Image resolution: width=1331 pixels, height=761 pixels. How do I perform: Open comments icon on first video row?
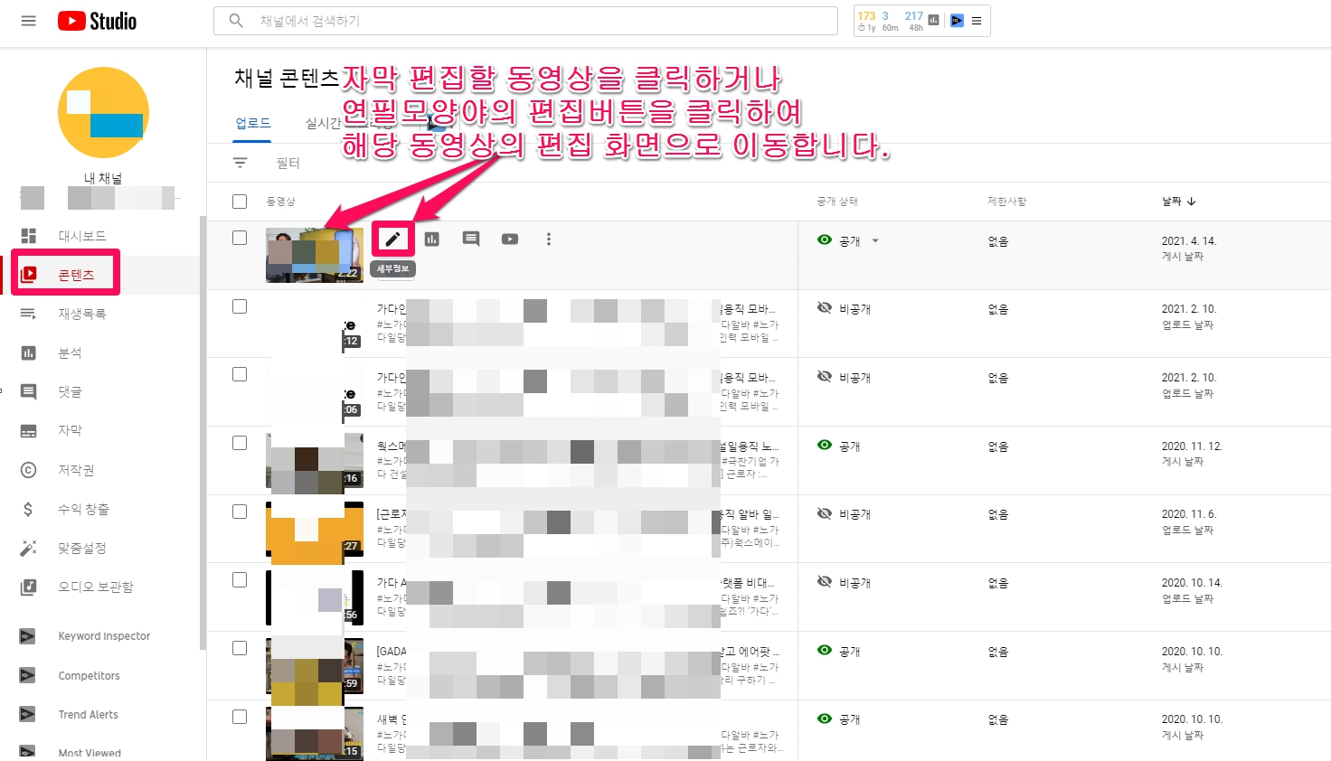[x=471, y=240]
